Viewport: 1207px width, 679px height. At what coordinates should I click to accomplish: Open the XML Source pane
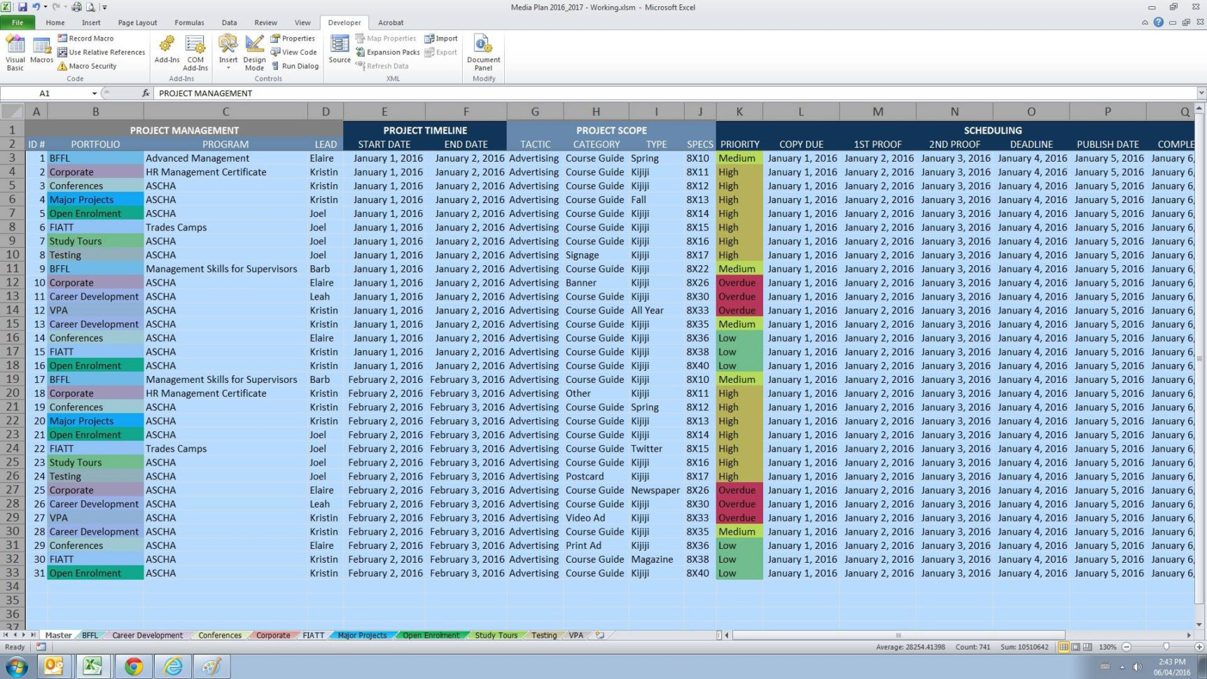tap(339, 50)
